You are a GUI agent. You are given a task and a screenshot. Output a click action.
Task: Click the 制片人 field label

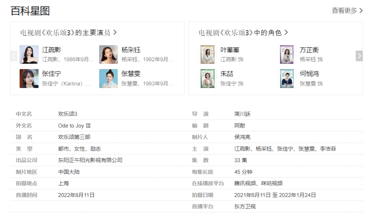coord(200,137)
